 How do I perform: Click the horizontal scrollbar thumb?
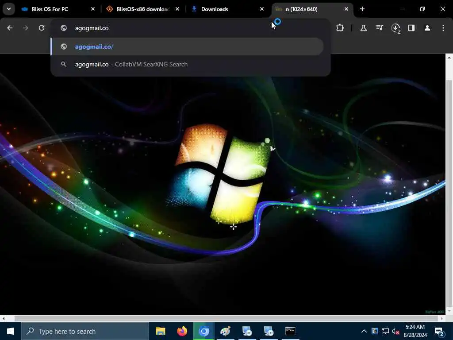pos(226,318)
